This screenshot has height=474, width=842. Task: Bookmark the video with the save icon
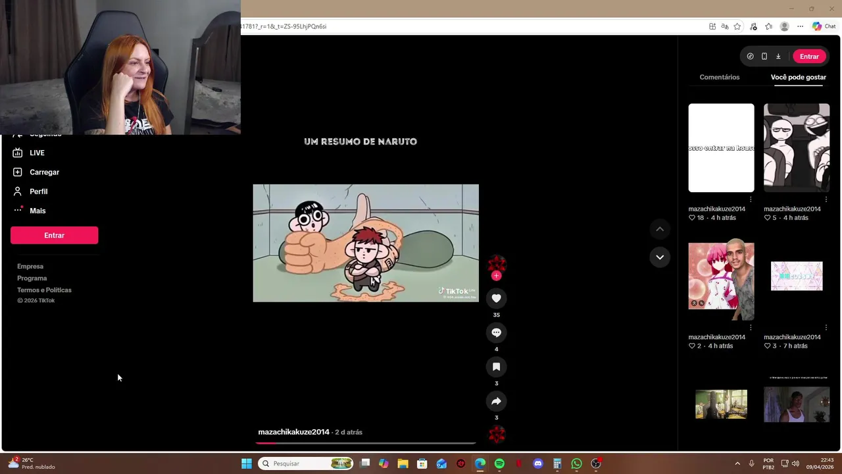click(x=496, y=367)
